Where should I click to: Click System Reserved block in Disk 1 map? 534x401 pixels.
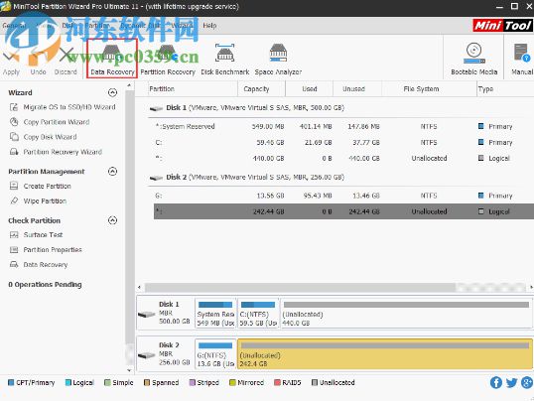(x=215, y=314)
